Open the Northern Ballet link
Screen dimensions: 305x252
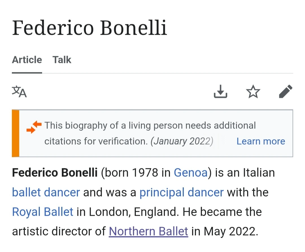149,231
